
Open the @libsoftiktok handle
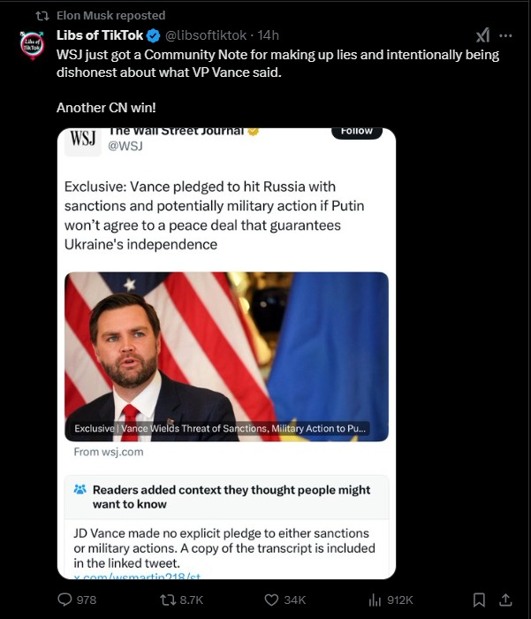(x=204, y=35)
